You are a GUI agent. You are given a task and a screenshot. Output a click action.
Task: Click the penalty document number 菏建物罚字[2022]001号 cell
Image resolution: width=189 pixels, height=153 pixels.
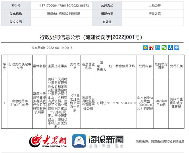click(x=20, y=103)
